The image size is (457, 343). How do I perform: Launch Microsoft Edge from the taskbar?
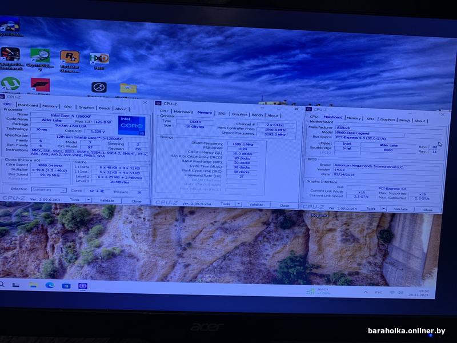click(x=50, y=285)
